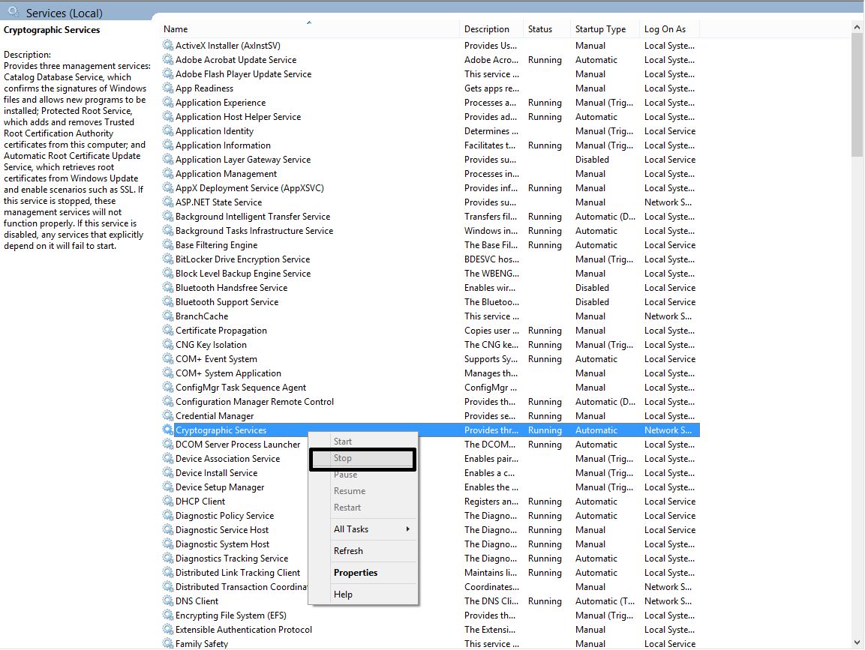
Task: Select Configuration Manager Remote Control
Action: coord(431,402)
